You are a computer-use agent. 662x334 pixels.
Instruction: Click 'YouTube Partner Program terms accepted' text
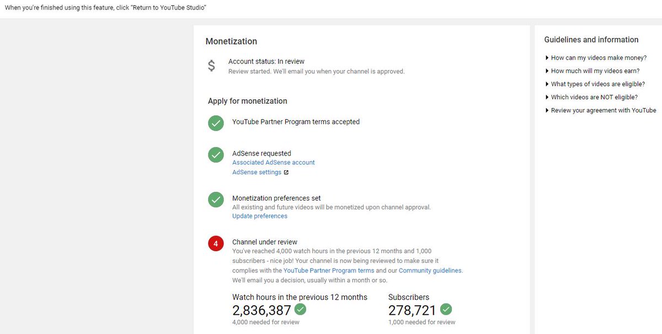(296, 122)
